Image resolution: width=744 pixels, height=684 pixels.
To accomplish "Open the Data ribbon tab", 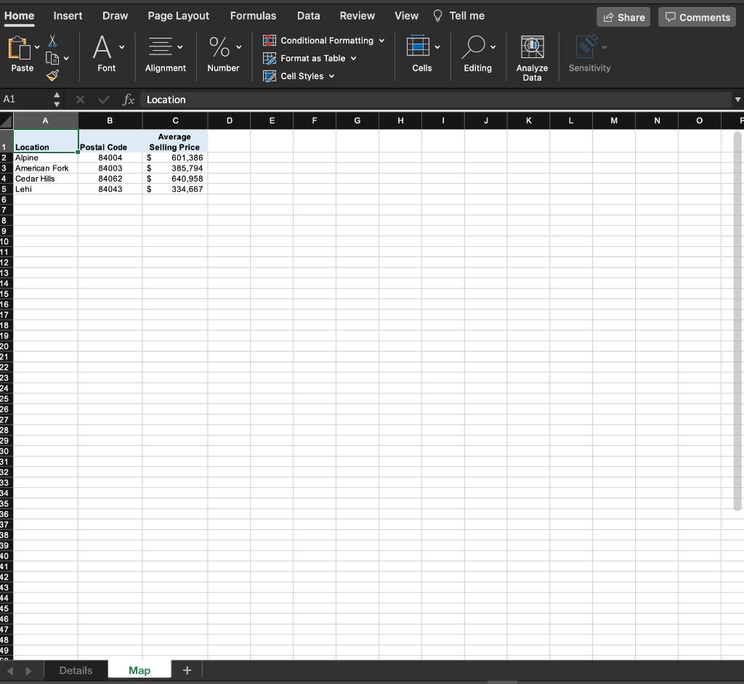I will [x=308, y=15].
